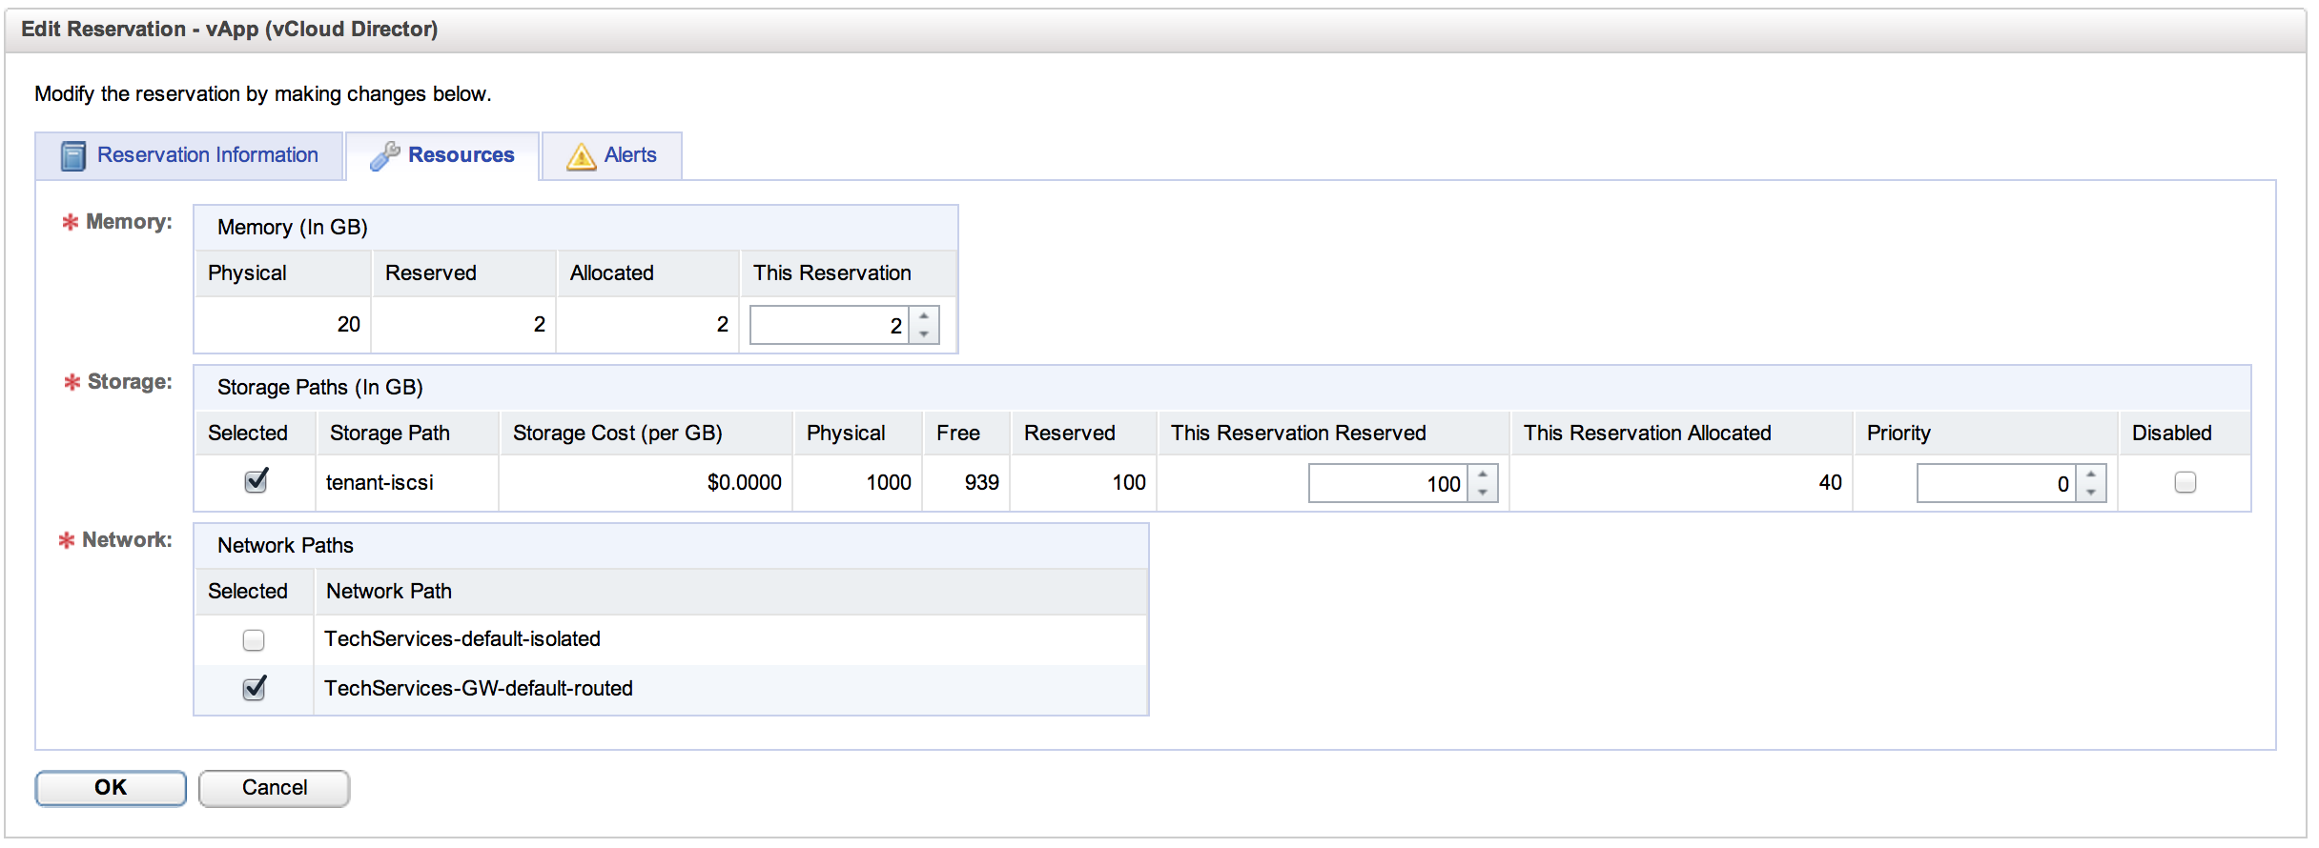Viewport: 2319px width, 848px height.
Task: Lower the storage Priority value
Action: (2091, 493)
